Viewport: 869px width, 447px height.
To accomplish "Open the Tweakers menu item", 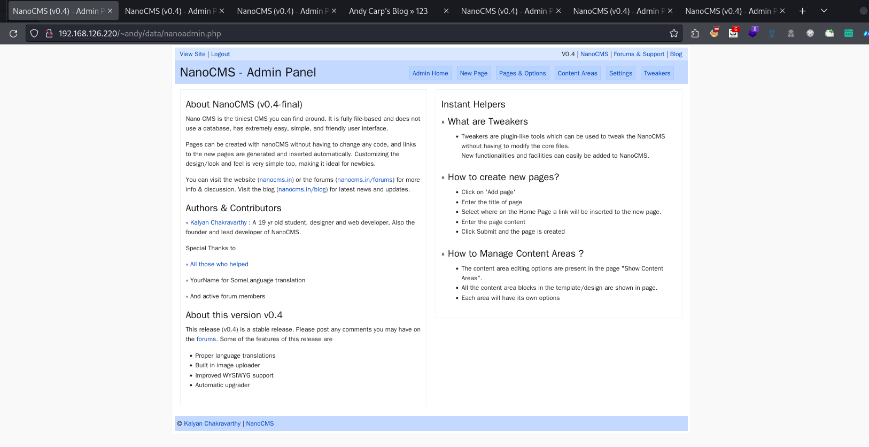I will pos(657,73).
